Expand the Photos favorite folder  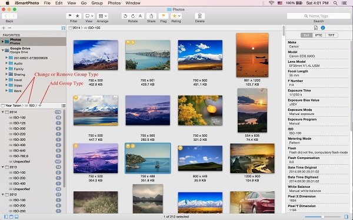click(3, 42)
